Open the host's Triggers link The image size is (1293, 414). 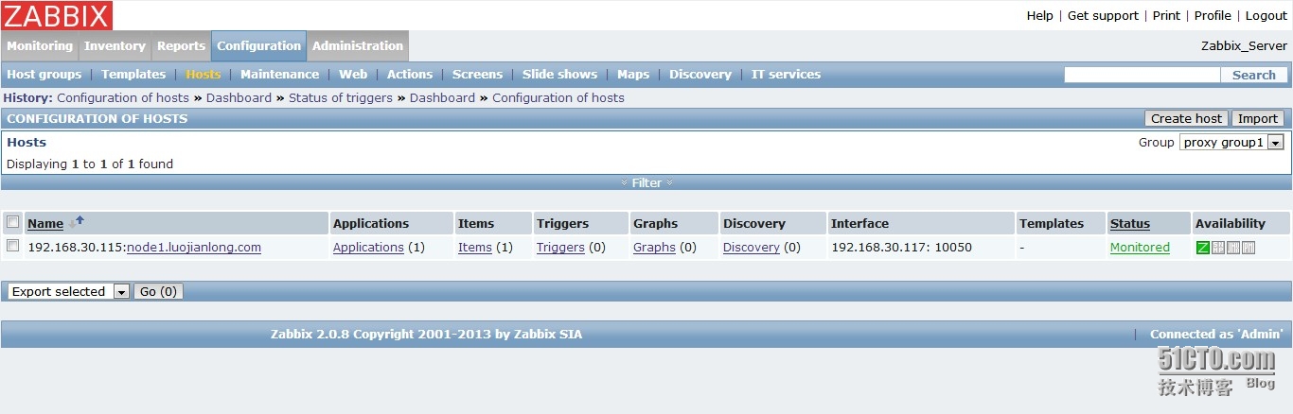point(560,248)
